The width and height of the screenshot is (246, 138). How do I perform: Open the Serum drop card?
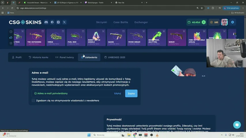pyautogui.click(x=177, y=37)
